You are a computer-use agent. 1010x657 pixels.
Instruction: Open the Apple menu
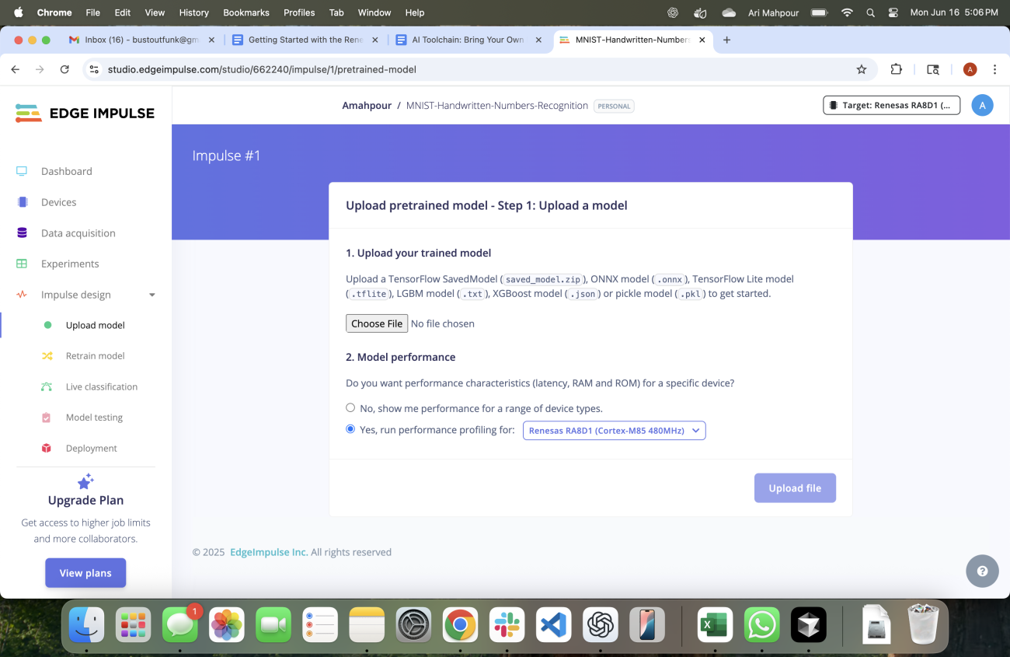18,12
